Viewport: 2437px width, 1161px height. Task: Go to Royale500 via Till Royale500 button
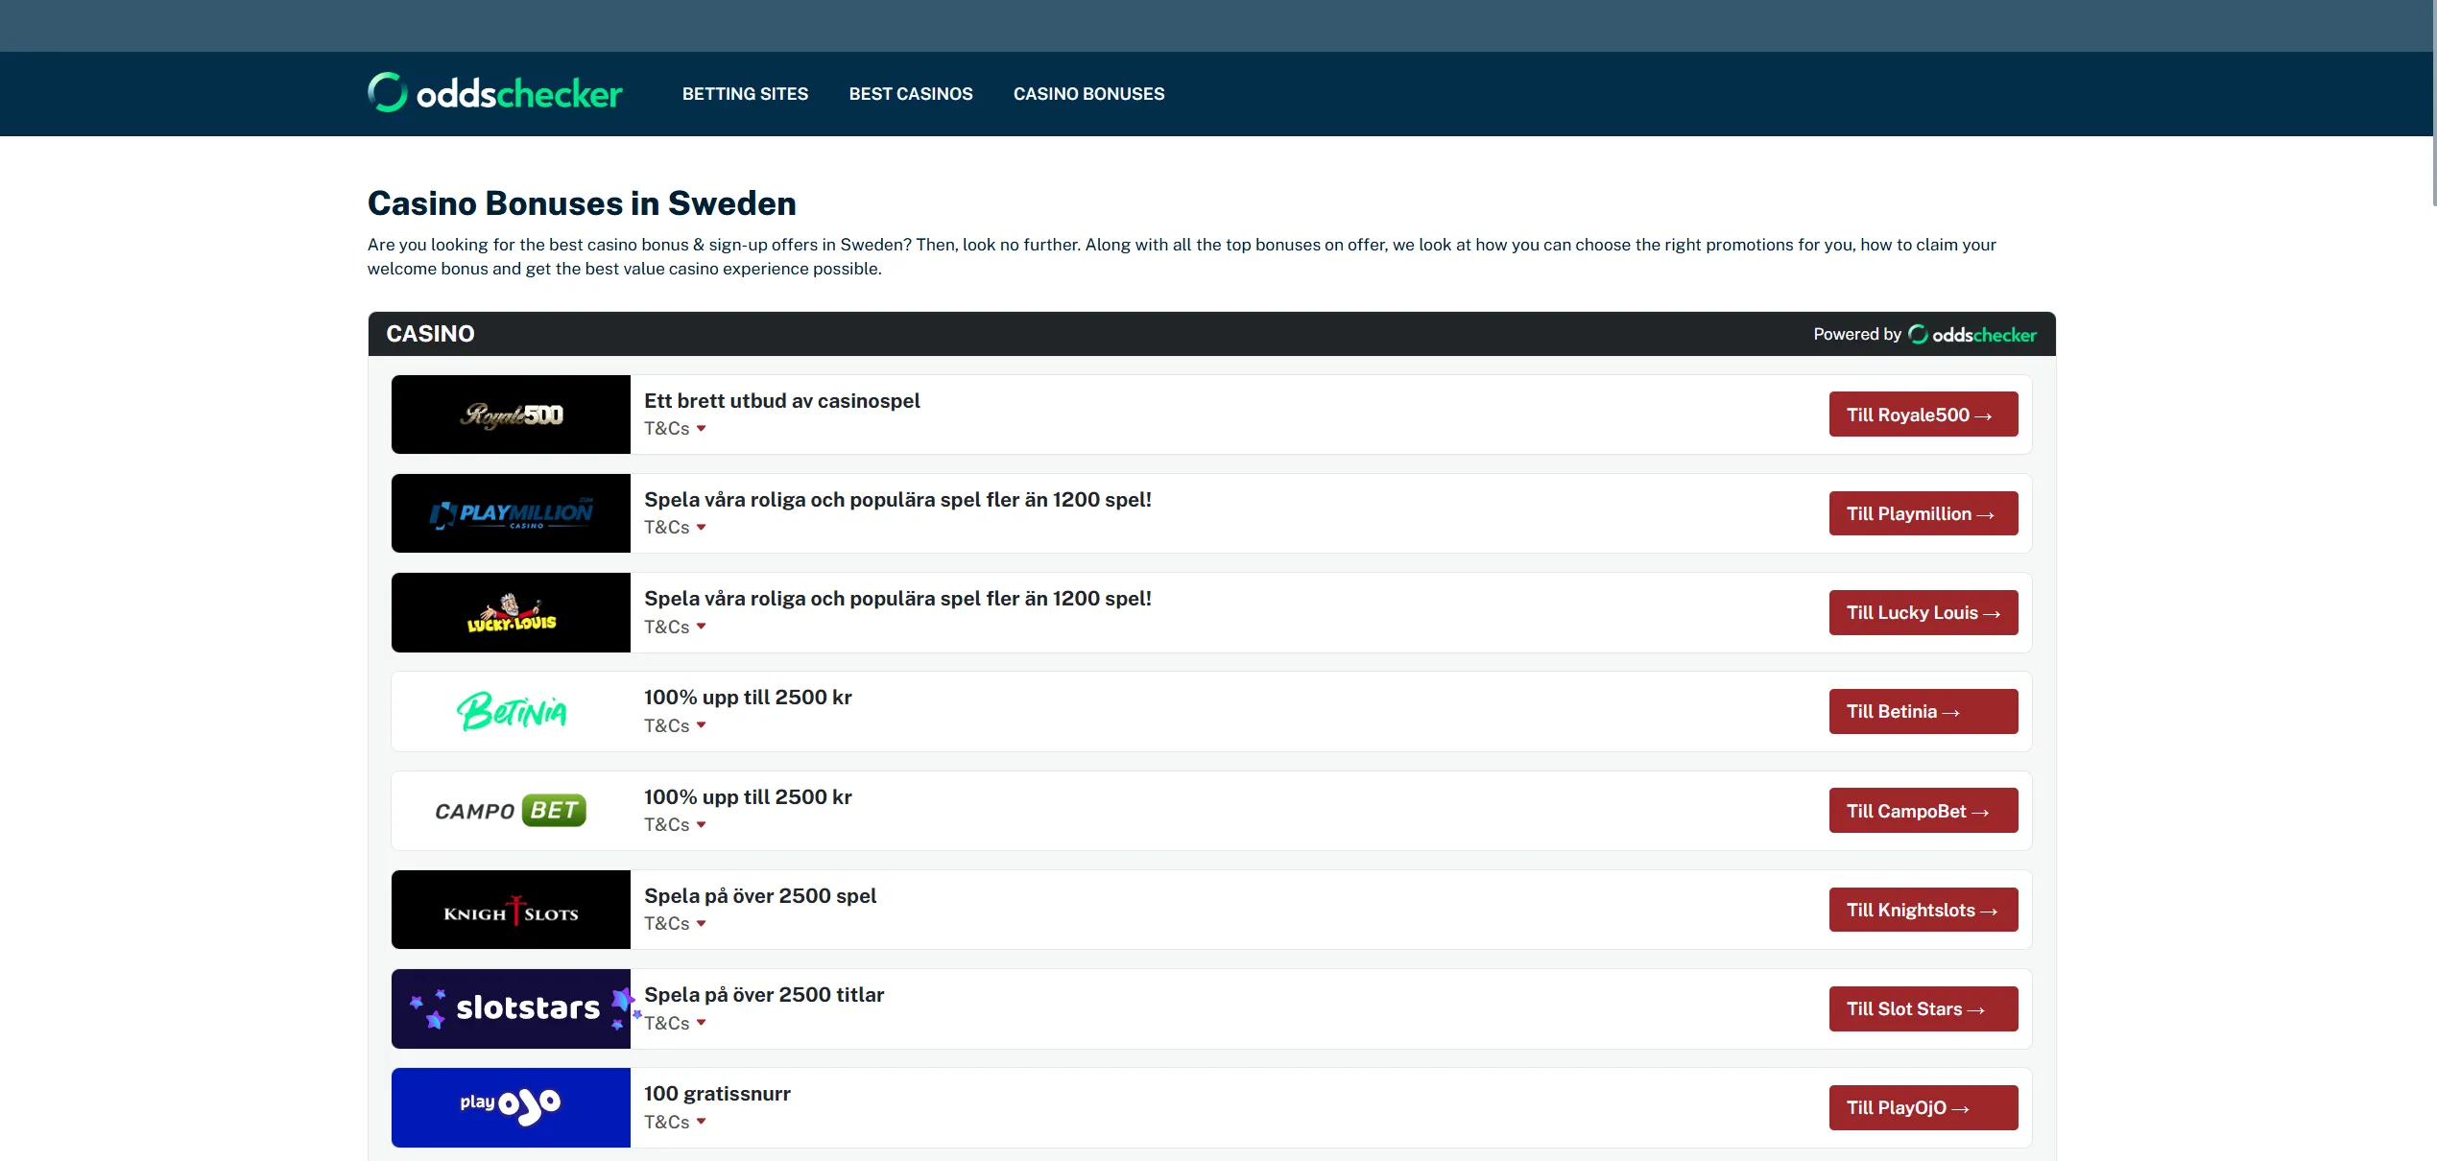pos(1923,415)
